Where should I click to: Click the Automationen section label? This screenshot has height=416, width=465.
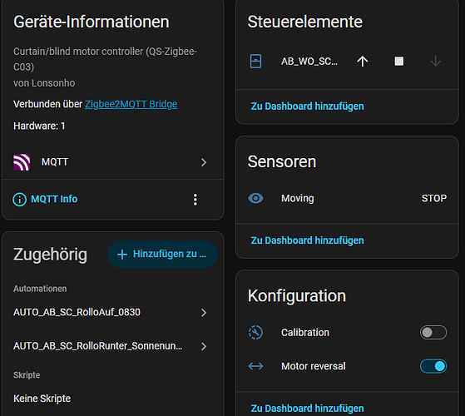[x=40, y=289]
